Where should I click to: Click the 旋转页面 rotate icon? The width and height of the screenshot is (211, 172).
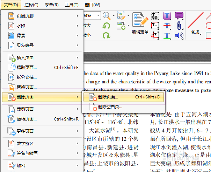coord(11,119)
